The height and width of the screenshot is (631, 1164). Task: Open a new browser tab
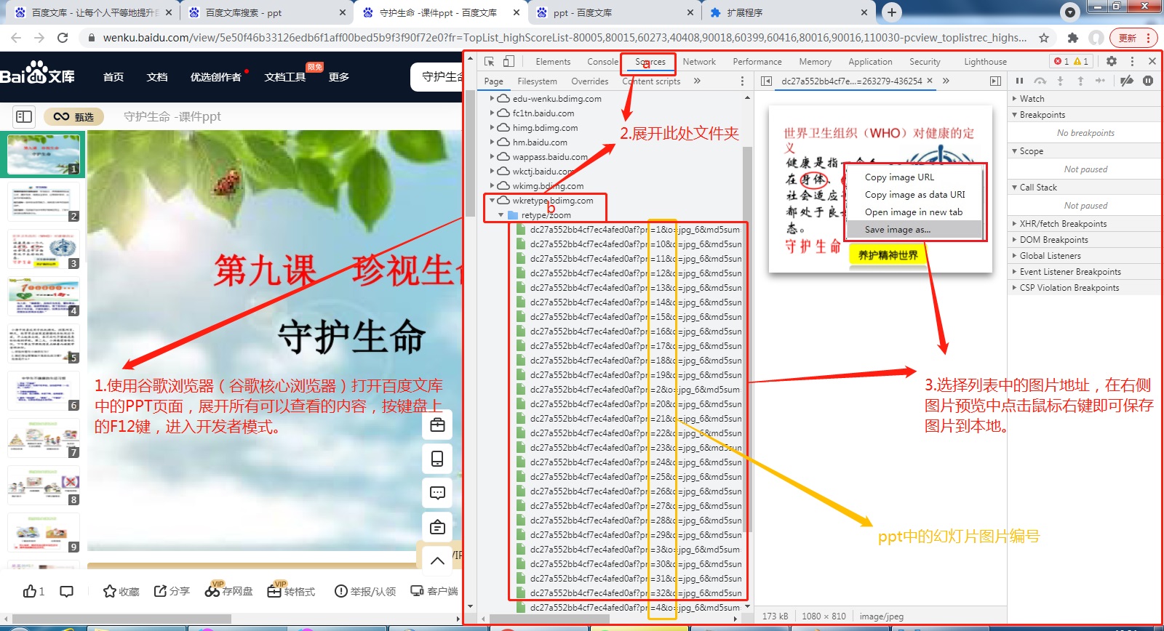point(892,12)
